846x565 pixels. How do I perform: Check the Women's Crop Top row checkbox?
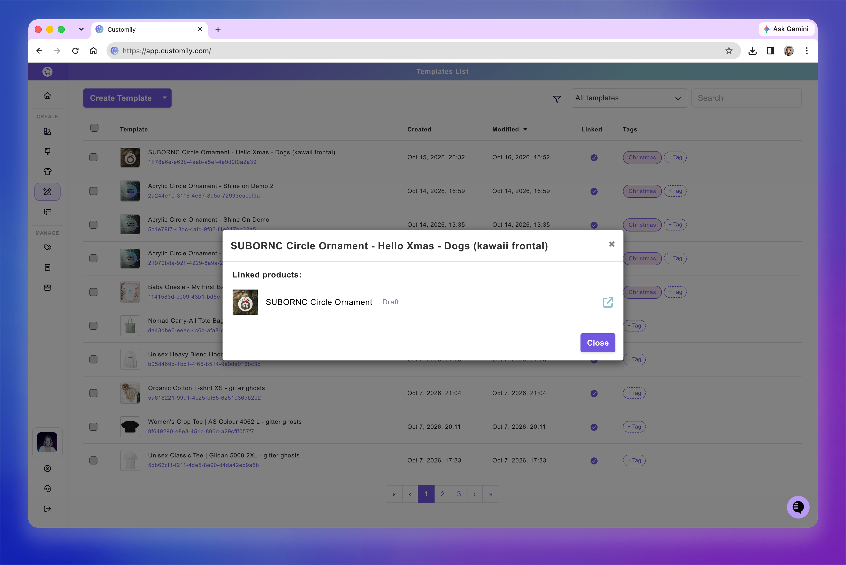click(x=93, y=427)
